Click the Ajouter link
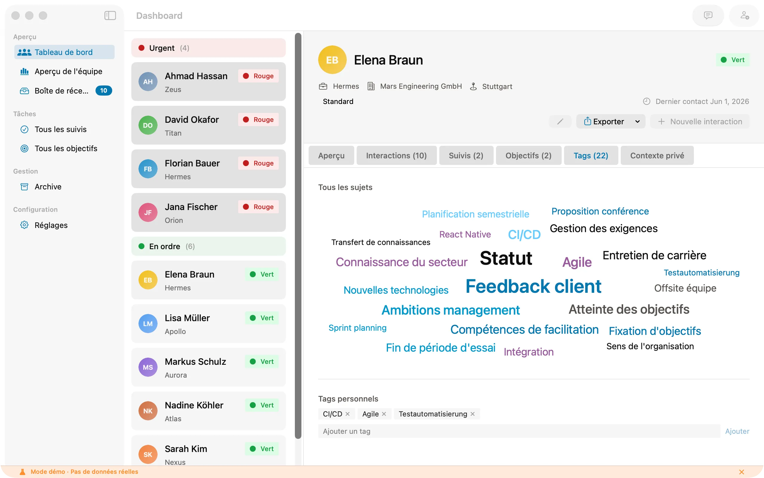This screenshot has width=764, height=478. point(737,431)
